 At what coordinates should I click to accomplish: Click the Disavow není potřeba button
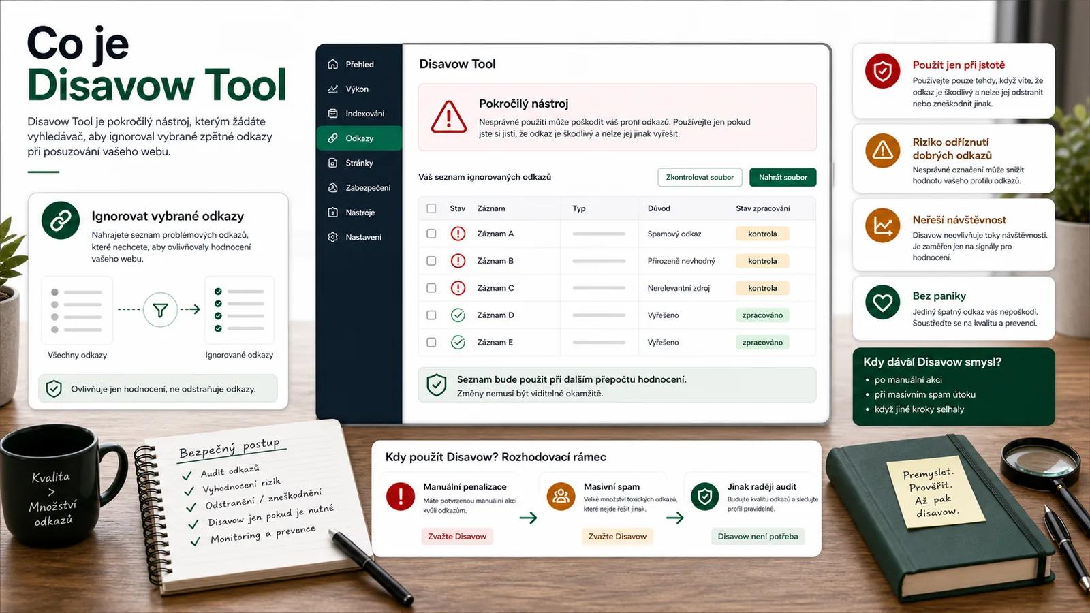pos(758,537)
